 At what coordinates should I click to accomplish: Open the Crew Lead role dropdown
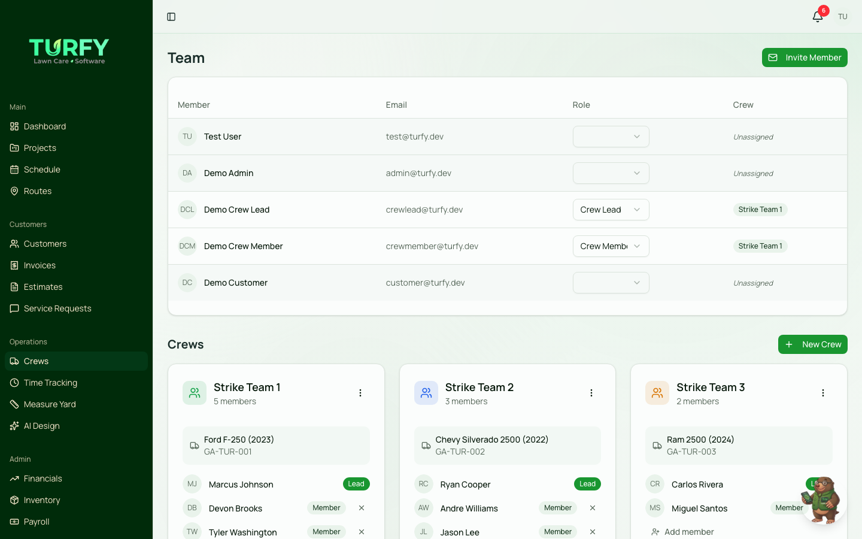[611, 210]
